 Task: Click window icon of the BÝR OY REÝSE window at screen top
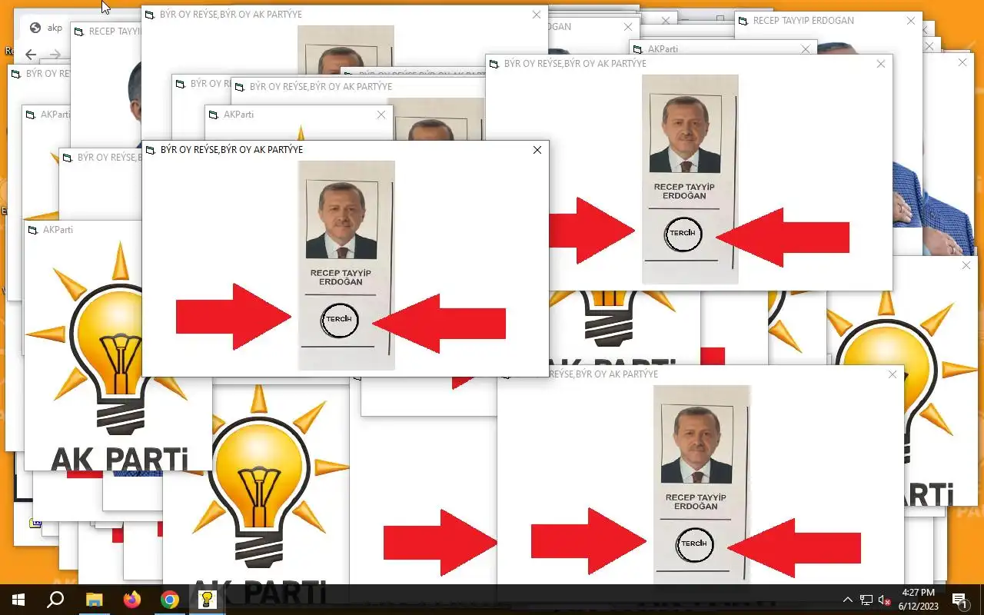click(x=151, y=15)
